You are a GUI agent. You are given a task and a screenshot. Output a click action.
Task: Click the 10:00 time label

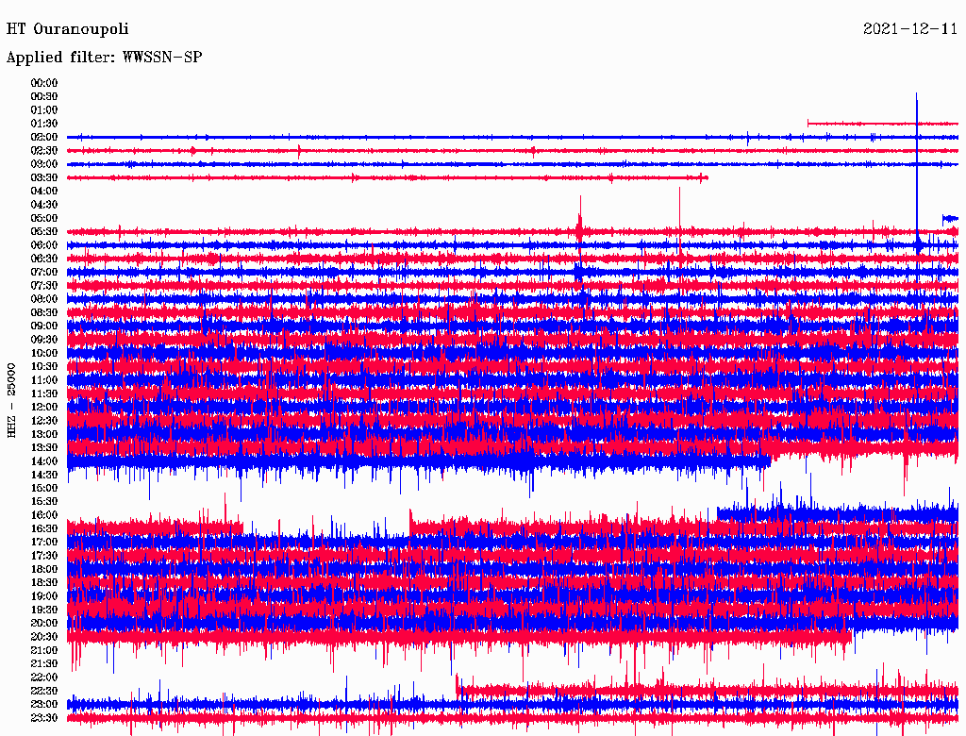click(x=44, y=353)
